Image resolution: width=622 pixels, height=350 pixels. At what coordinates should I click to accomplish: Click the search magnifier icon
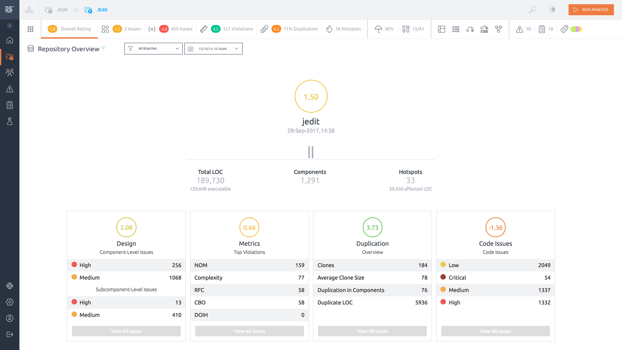[532, 10]
